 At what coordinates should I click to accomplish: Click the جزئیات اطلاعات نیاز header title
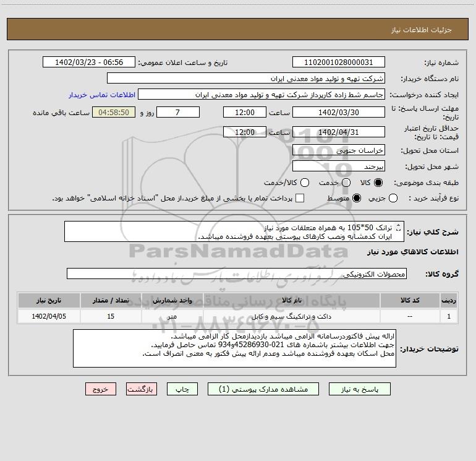pos(422,30)
